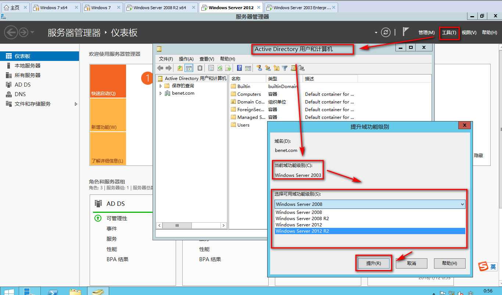
Task: Click the Properties toolbar icon
Action: click(x=211, y=68)
